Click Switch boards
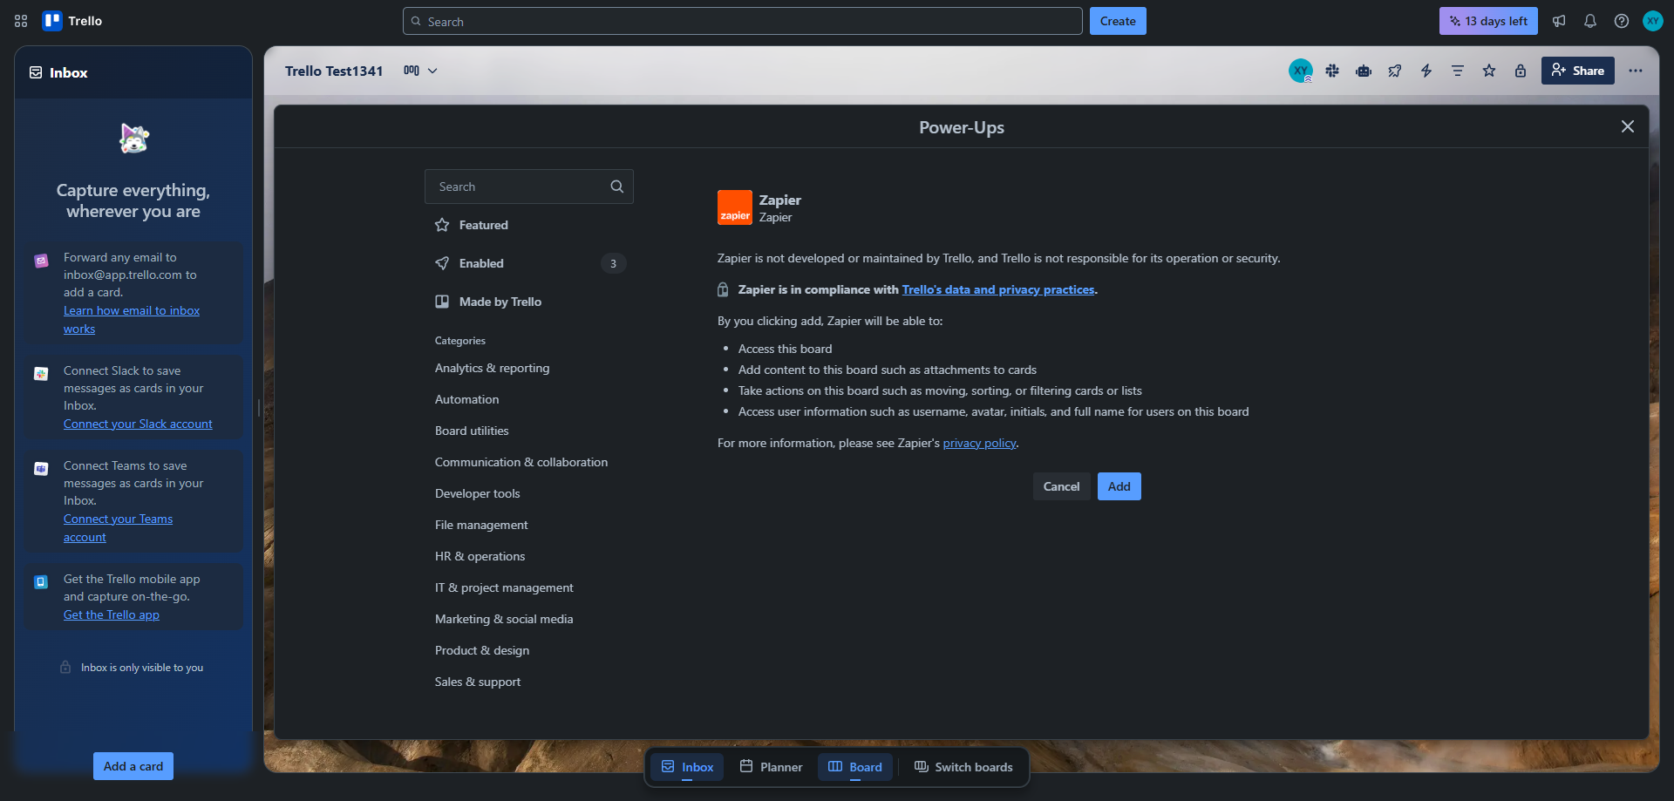 pyautogui.click(x=963, y=767)
